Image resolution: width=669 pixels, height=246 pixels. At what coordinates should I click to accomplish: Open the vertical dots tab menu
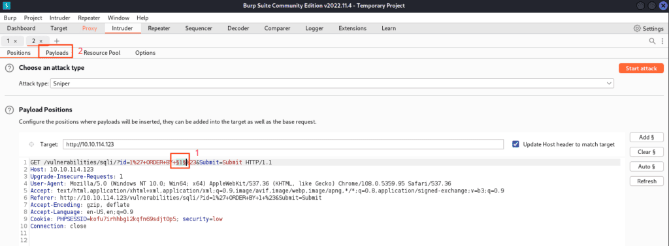click(662, 41)
